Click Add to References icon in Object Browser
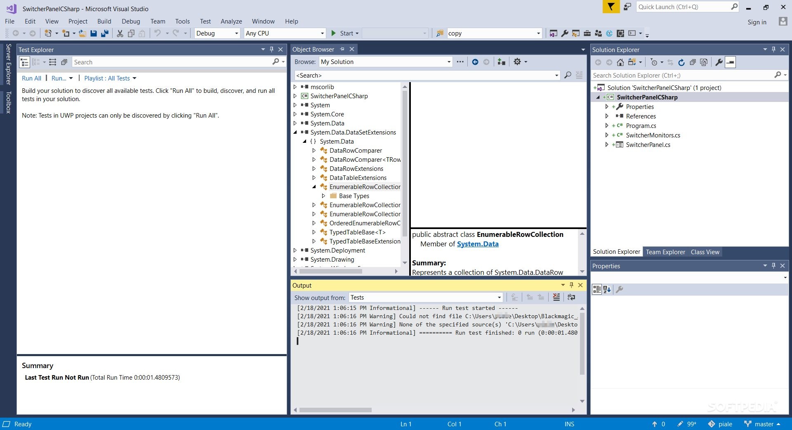The width and height of the screenshot is (792, 430). click(x=501, y=62)
